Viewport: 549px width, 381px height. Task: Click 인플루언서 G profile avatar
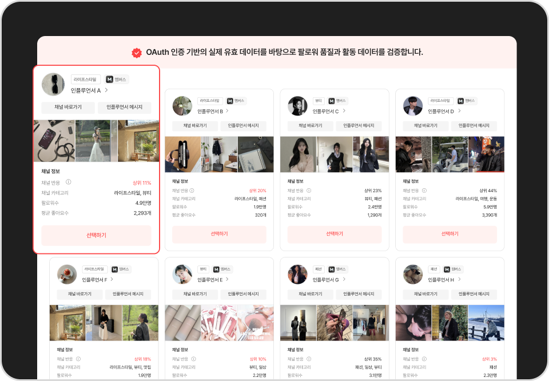297,274
